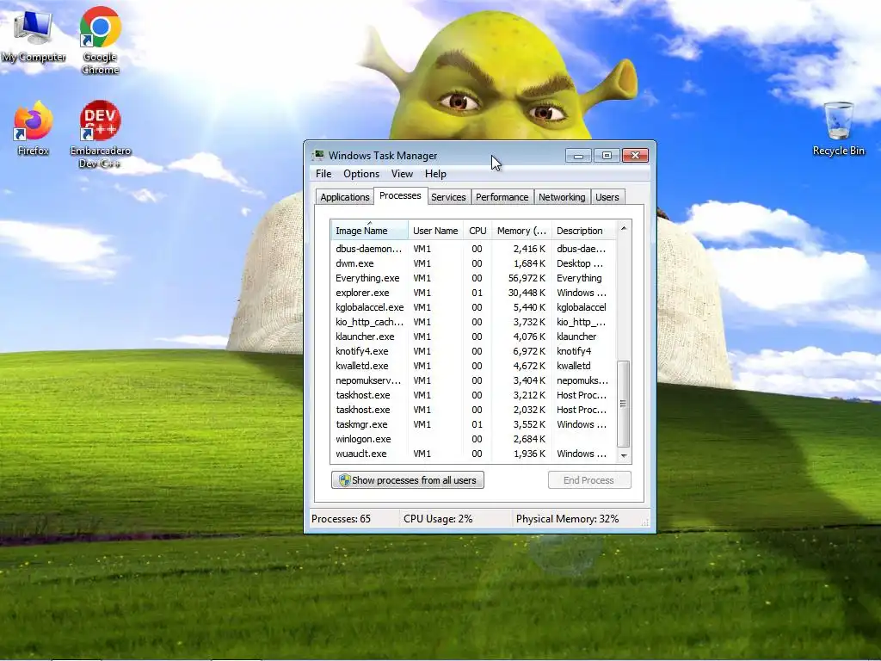Click the 56,972 K memory value

point(527,278)
